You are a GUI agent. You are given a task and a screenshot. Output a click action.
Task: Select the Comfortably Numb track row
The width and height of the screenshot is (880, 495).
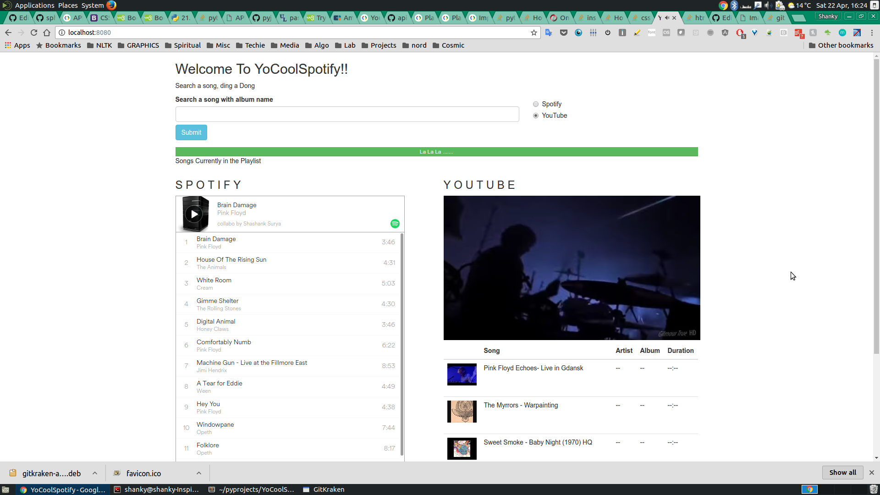[x=288, y=346]
